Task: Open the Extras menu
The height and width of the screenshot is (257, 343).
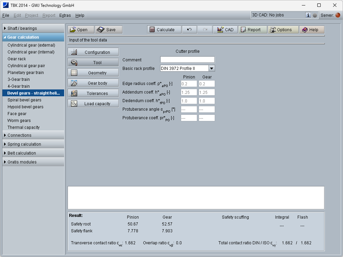Action: pos(65,15)
